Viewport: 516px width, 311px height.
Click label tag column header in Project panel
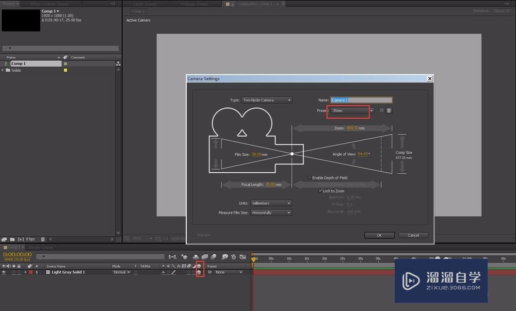[x=66, y=57]
